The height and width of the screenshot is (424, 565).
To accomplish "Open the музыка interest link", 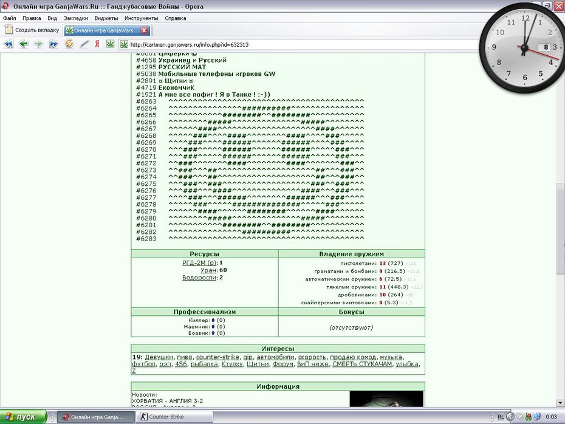I will 391,357.
